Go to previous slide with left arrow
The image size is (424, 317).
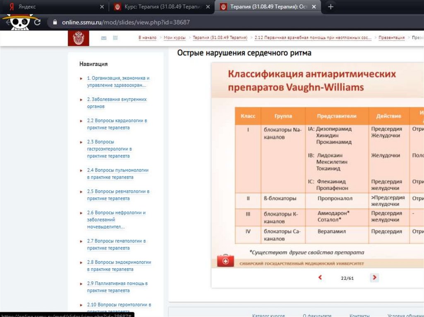coord(320,277)
